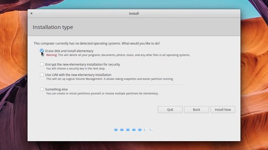The width and height of the screenshot is (268, 150).
Task: Click 'You will choose a security key' text
Action: click(x=76, y=68)
